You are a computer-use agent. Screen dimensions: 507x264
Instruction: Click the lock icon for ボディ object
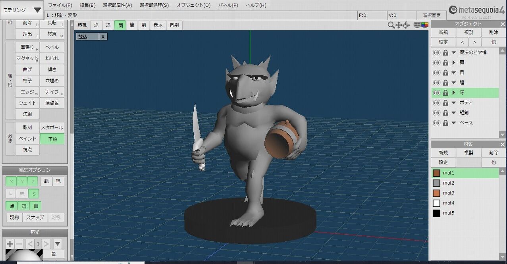coord(445,102)
